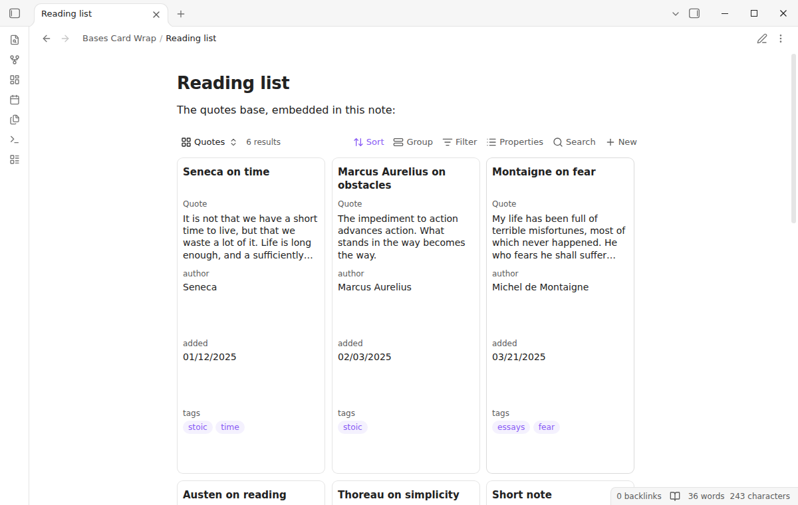798x505 pixels.
Task: Click the Reading list heading
Action: (233, 83)
